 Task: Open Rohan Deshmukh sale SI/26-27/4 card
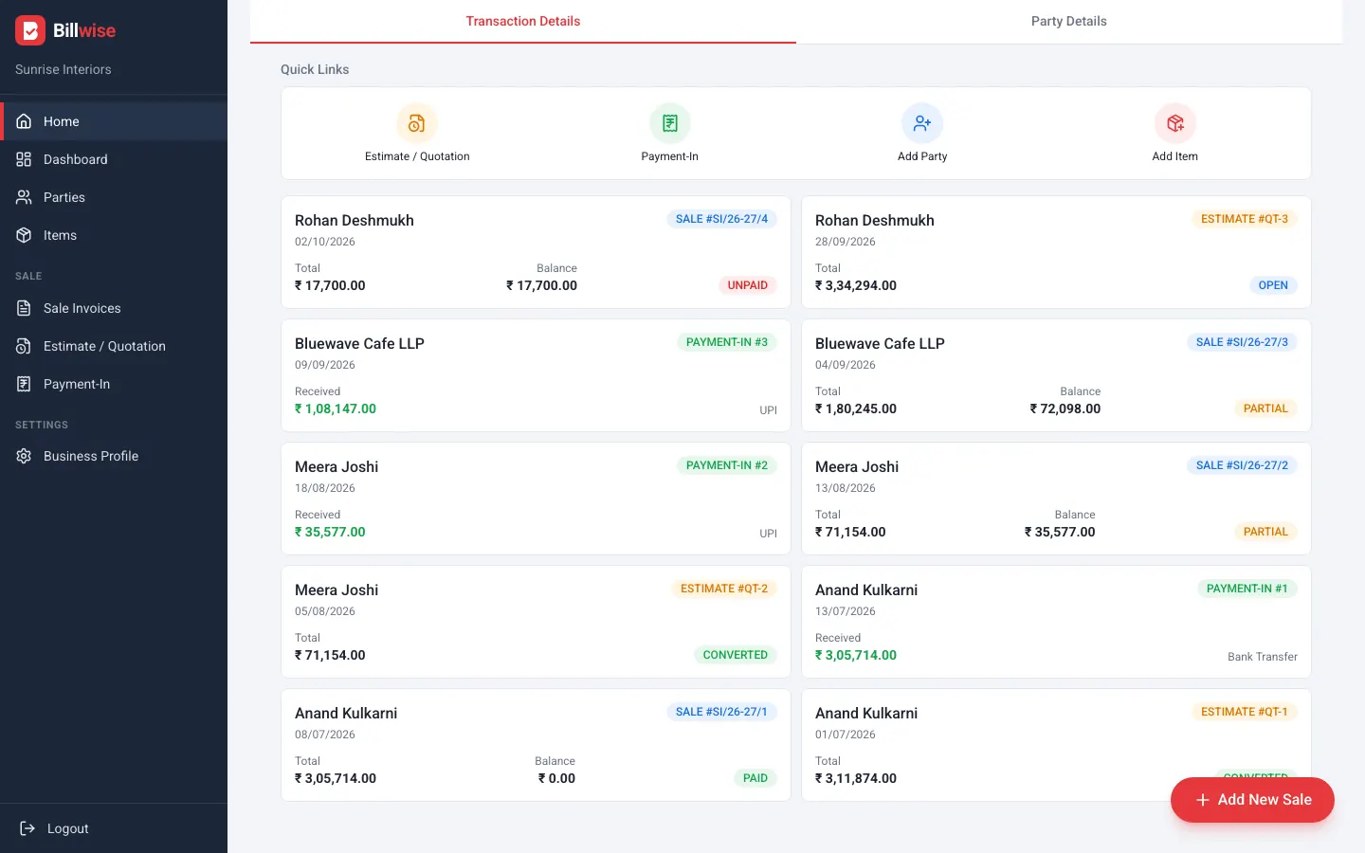click(536, 252)
